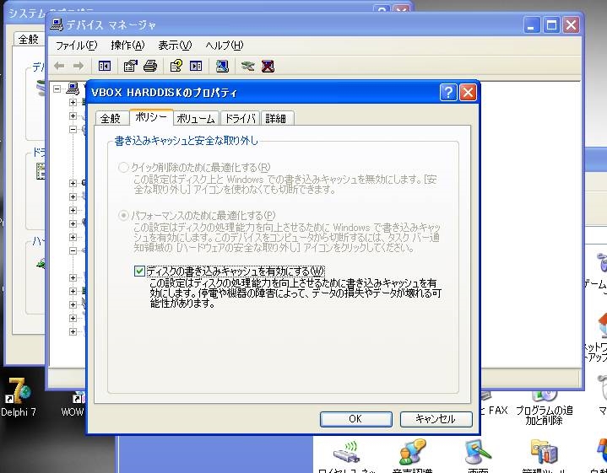Maximize the Device Manager window
The height and width of the screenshot is (473, 607).
pos(551,25)
